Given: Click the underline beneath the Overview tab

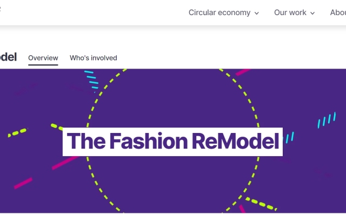Looking at the screenshot, I should click(x=43, y=65).
